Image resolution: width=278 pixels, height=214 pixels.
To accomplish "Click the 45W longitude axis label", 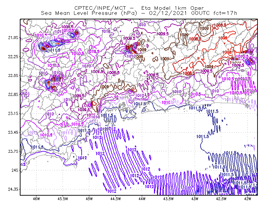I will 89,199.
